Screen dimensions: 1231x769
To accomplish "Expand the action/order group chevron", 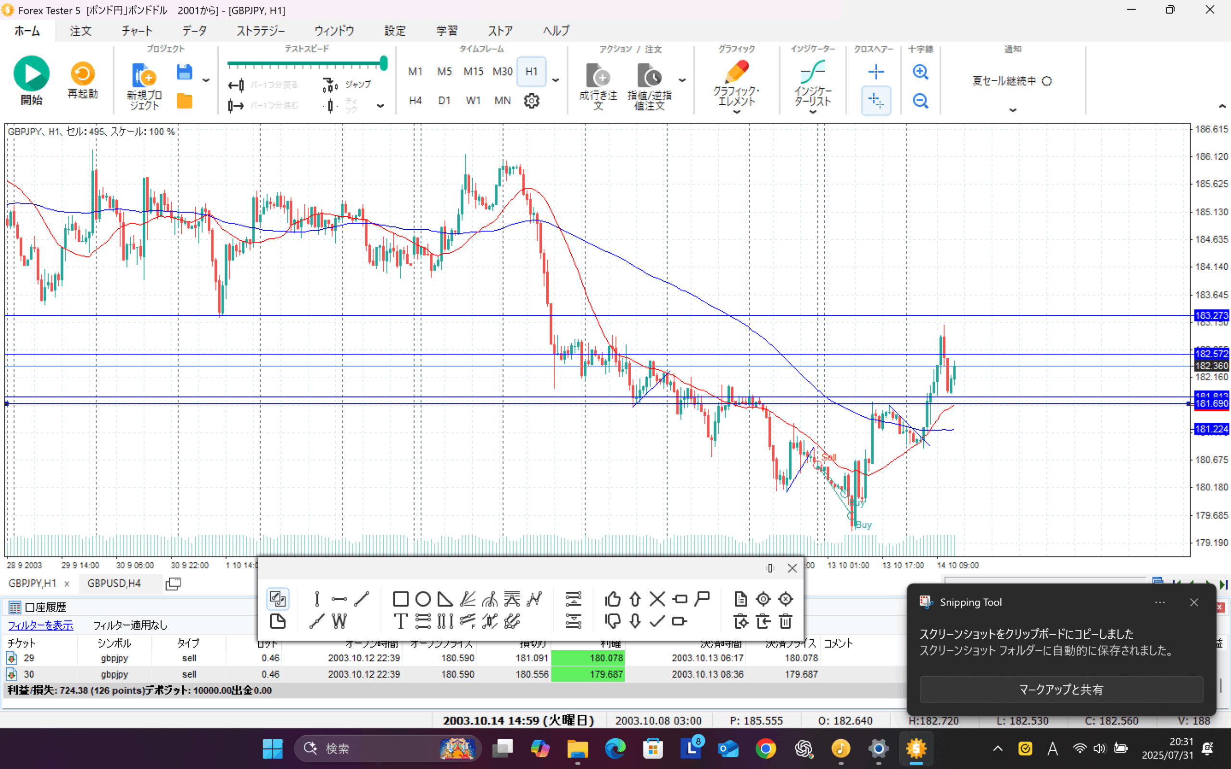I will pyautogui.click(x=682, y=80).
